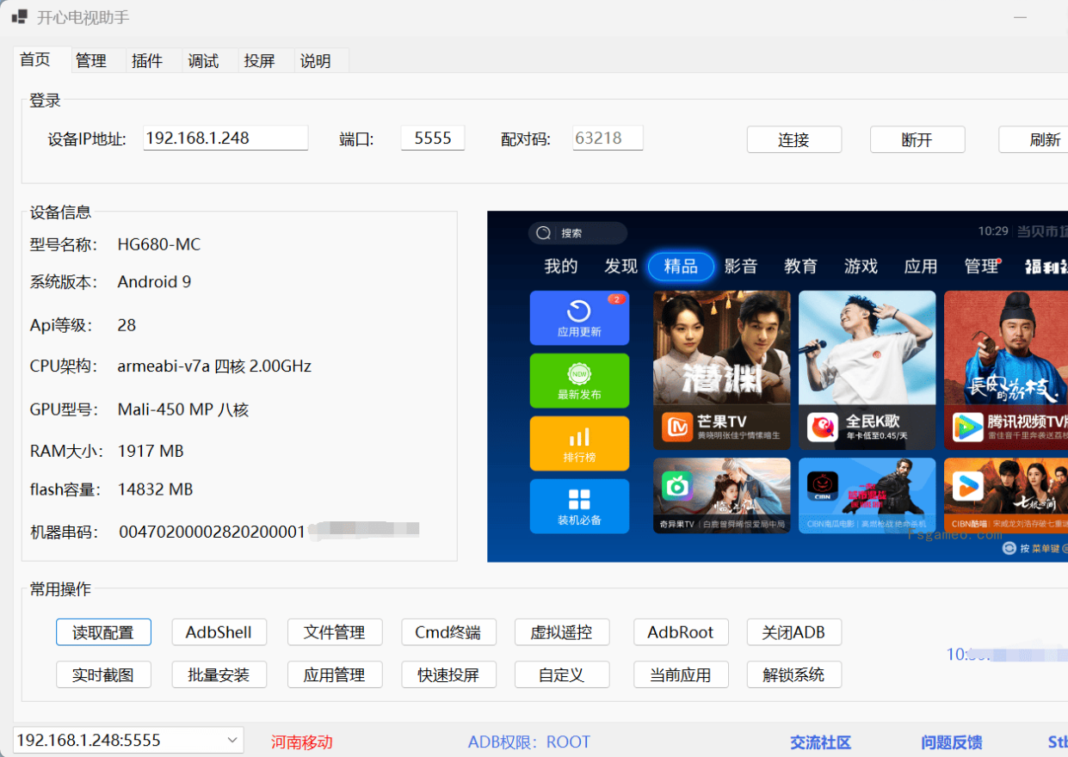Screen dimensions: 1068x757
Task: Expand the device dropdown 192.168.1.248:5555
Action: [128, 740]
